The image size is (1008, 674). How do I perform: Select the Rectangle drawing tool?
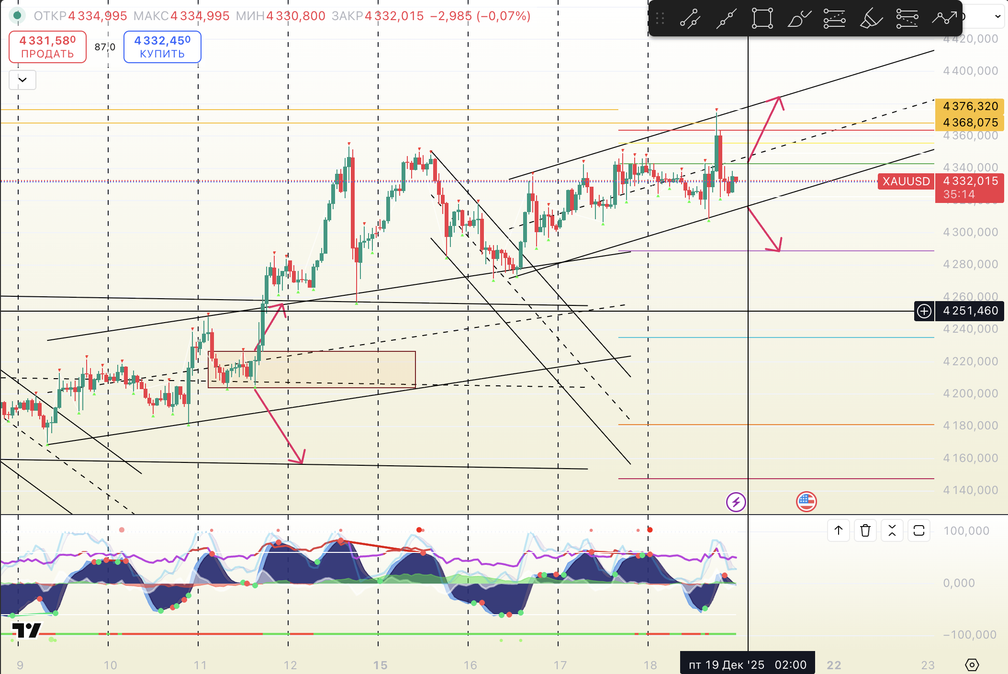pyautogui.click(x=762, y=19)
